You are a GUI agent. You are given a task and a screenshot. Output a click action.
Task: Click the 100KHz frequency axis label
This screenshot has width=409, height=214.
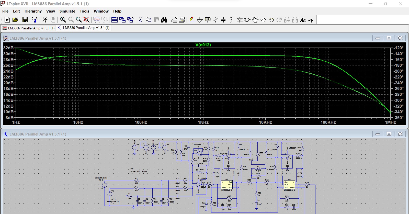coord(328,122)
